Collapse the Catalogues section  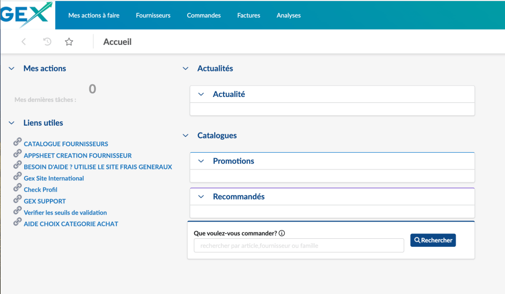pos(186,135)
